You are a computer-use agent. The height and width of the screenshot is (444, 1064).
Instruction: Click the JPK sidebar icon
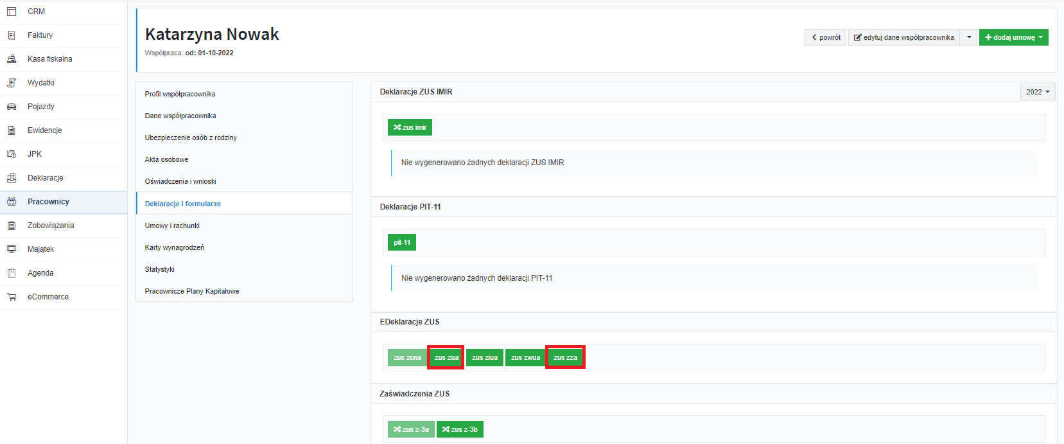point(12,154)
